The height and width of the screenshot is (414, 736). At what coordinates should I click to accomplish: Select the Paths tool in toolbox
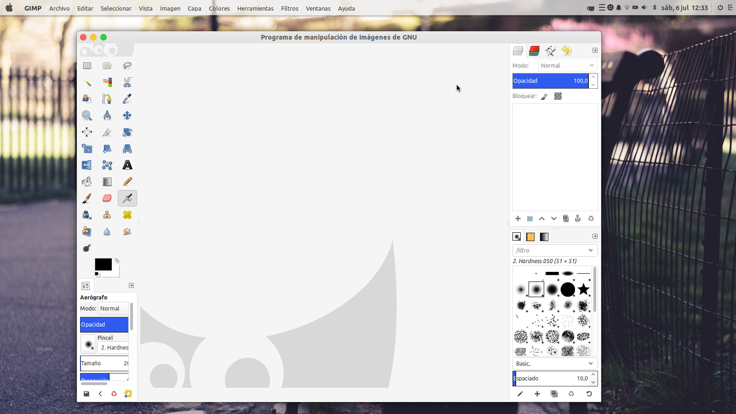pyautogui.click(x=107, y=99)
